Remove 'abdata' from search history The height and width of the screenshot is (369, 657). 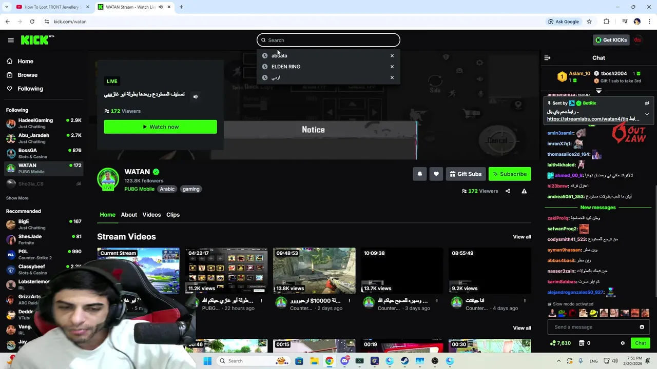pyautogui.click(x=392, y=55)
